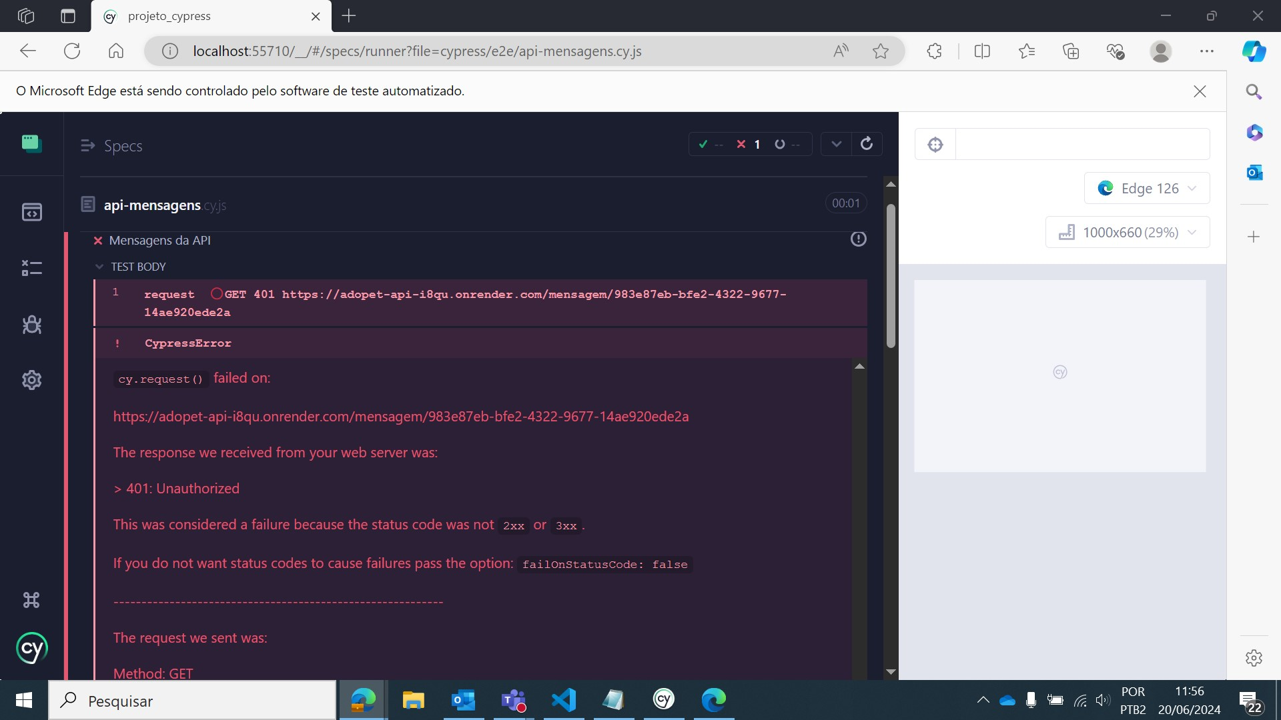Viewport: 1281px width, 720px height.
Task: Open Edge sidebar search icon
Action: pos(1254,92)
